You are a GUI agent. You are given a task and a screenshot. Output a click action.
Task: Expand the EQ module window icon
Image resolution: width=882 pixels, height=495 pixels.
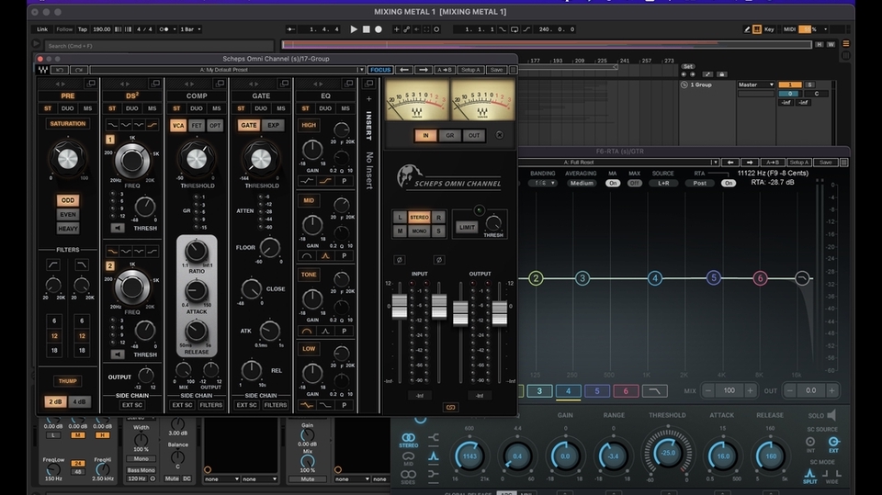click(x=349, y=84)
